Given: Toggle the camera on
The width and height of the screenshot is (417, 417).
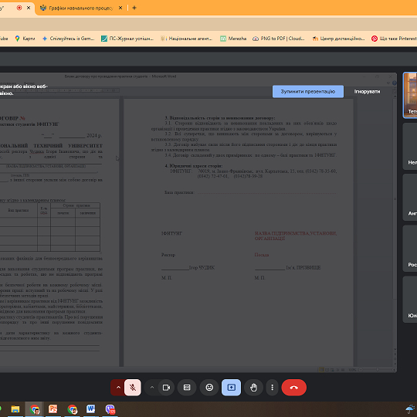Looking at the screenshot, I should [x=167, y=388].
